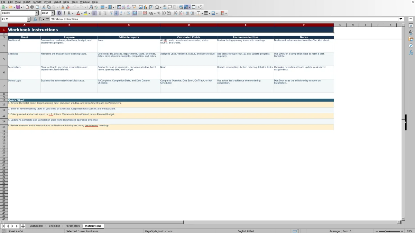Click the vertical scrollbar
Image resolution: width=415 pixels, height=233 pixels.
(403, 123)
